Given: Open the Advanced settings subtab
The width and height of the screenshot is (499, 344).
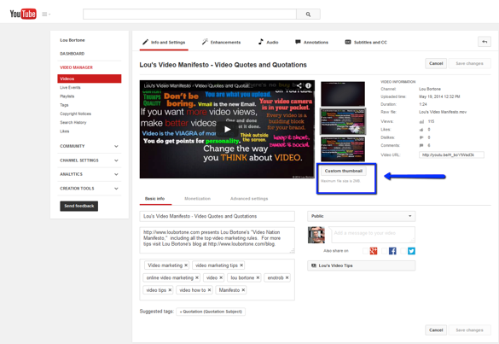Looking at the screenshot, I should (x=249, y=199).
